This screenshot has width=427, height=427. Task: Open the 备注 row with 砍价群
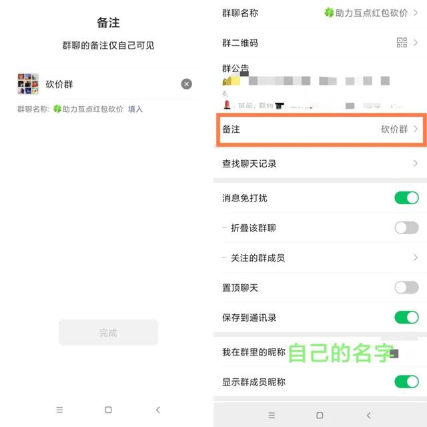point(322,129)
